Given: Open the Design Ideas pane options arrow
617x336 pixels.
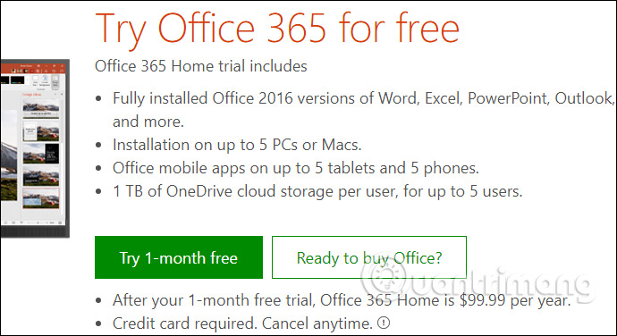Looking at the screenshot, I should [x=55, y=94].
